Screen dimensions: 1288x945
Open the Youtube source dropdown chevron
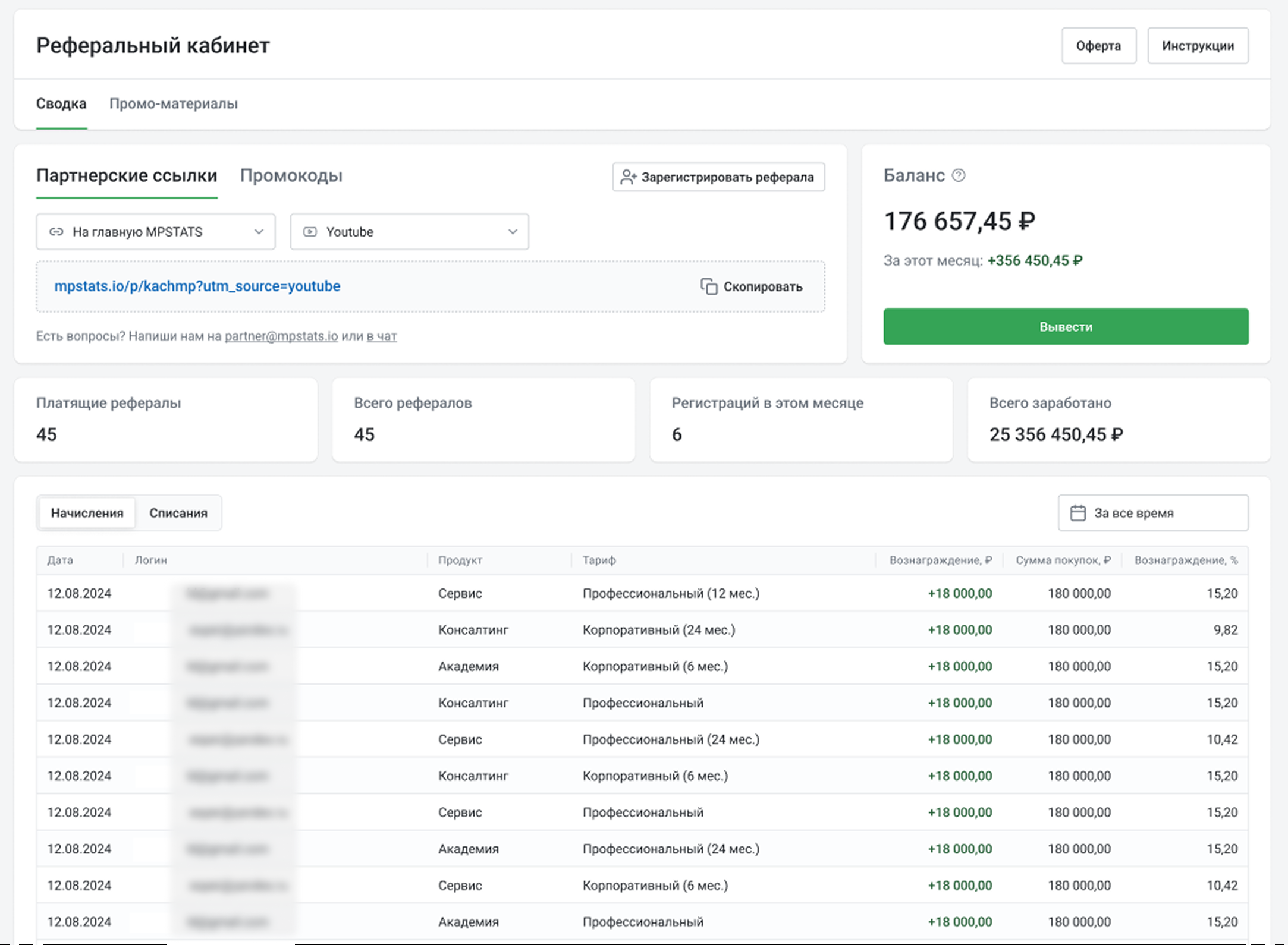coord(513,232)
